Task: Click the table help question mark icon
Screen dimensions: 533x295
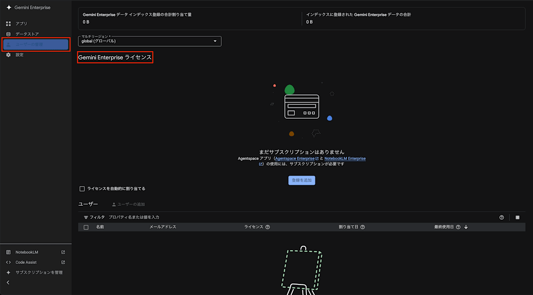Action: click(x=501, y=217)
